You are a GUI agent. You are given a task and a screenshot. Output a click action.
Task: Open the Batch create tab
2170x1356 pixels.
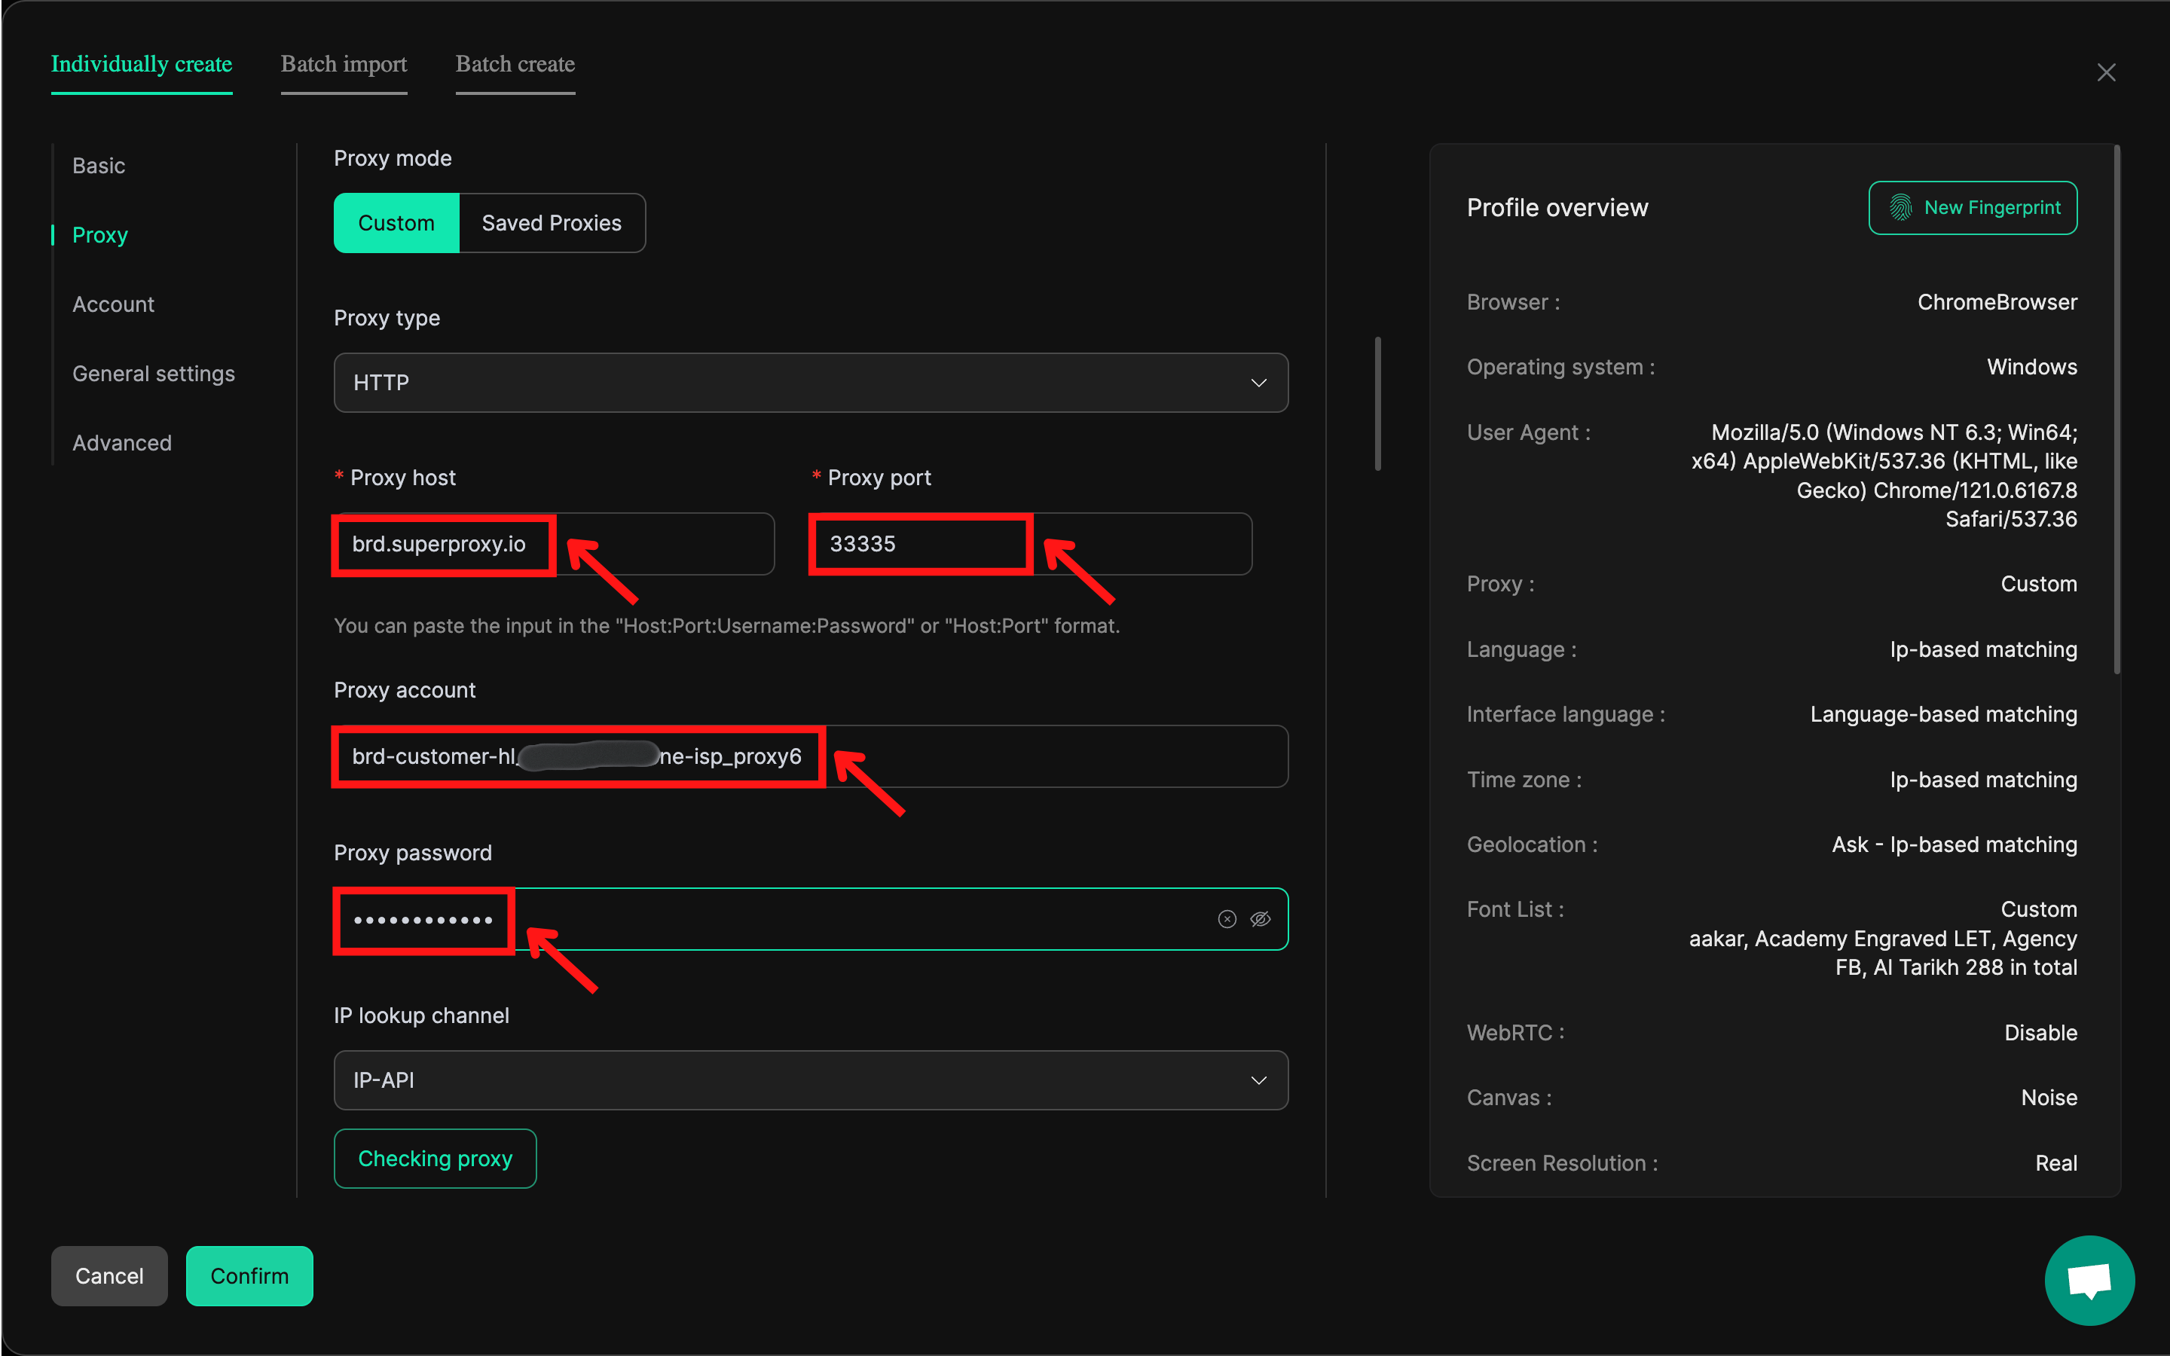515,65
